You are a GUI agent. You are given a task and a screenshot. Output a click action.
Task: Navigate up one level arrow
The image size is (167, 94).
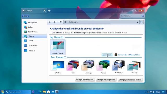click(61, 22)
